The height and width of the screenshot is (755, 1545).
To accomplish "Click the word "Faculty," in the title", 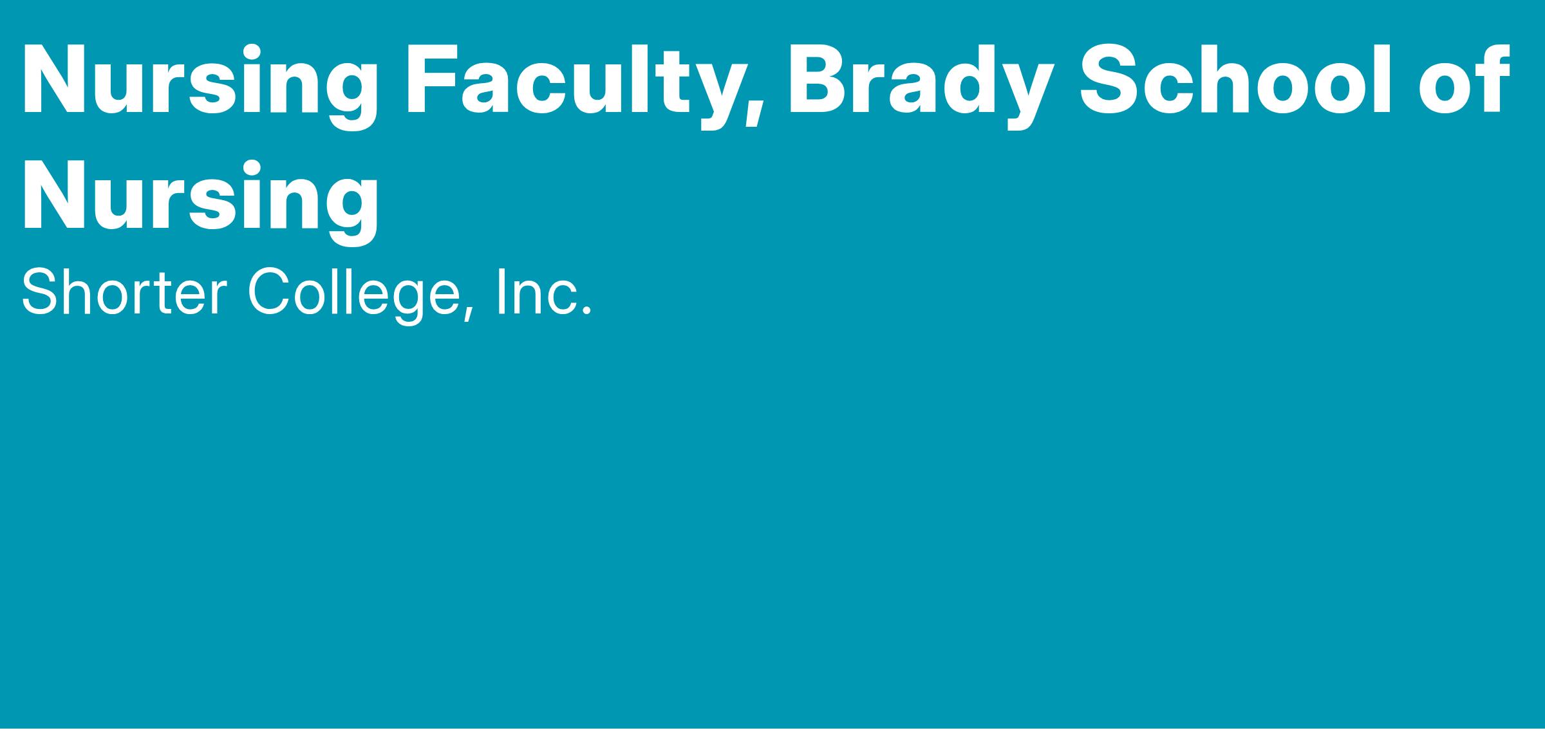I will coord(585,86).
